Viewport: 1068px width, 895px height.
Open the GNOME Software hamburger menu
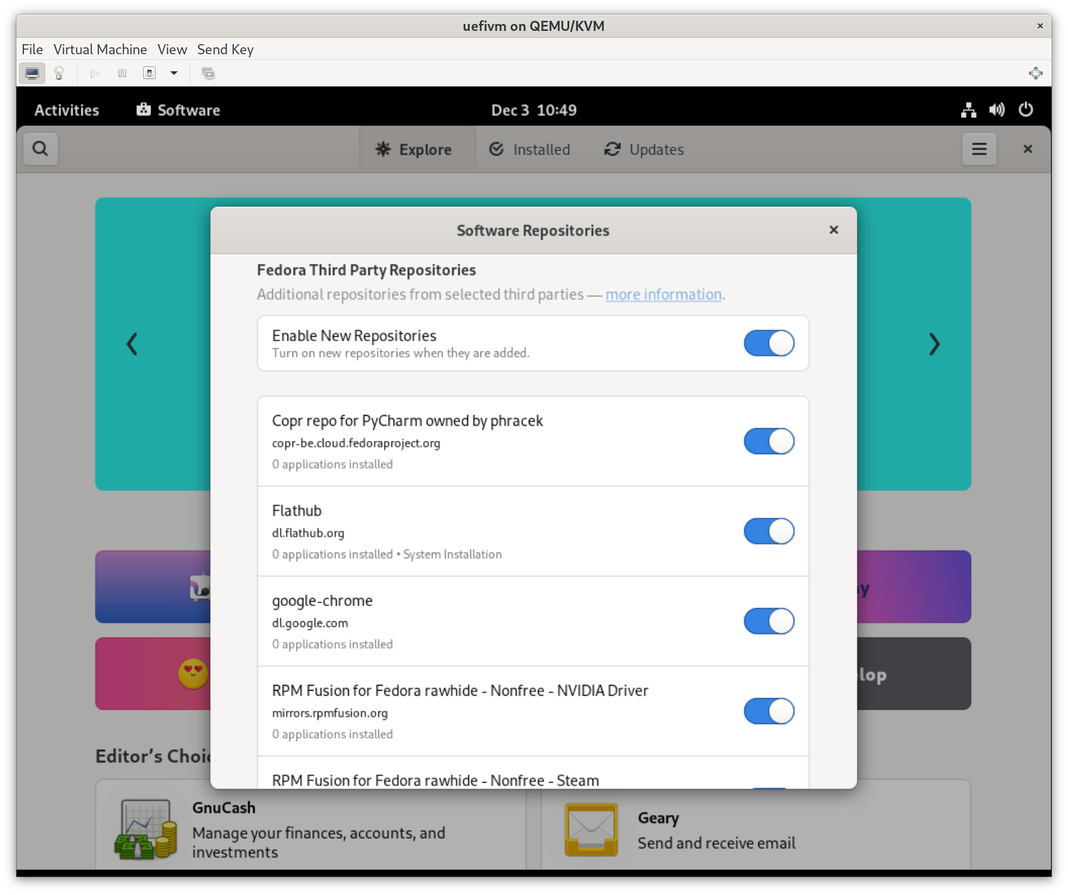tap(979, 149)
